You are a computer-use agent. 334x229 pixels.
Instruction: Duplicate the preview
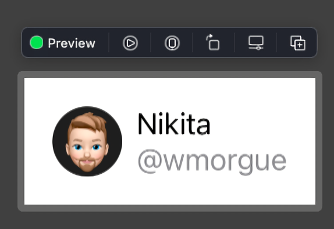point(298,43)
